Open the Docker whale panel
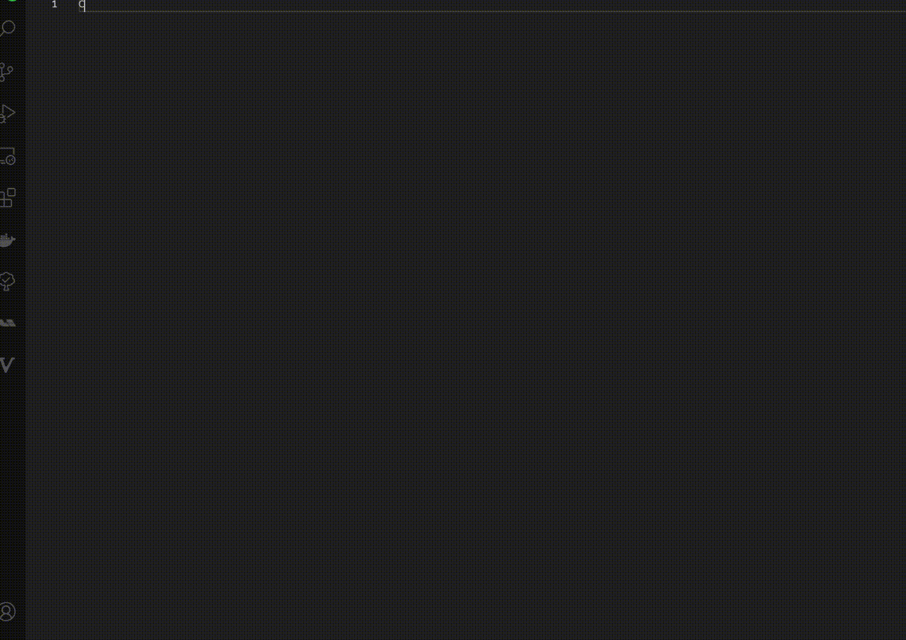The image size is (906, 640). 7,240
